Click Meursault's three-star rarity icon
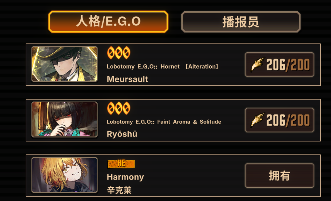331x201 pixels. (119, 53)
